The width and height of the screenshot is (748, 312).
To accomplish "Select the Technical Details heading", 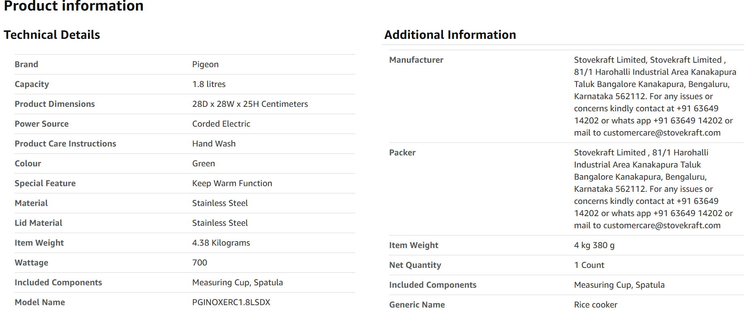I will [52, 35].
